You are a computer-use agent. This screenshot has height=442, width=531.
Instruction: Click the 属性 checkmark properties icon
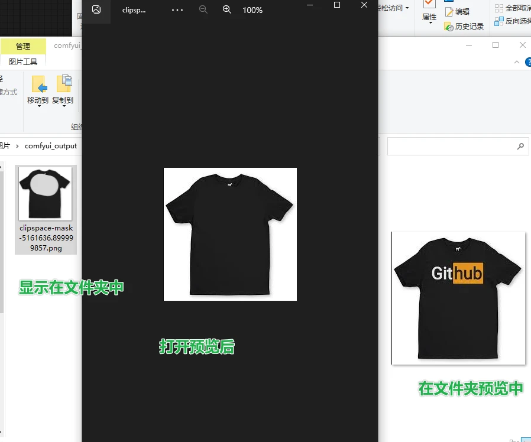click(x=429, y=5)
